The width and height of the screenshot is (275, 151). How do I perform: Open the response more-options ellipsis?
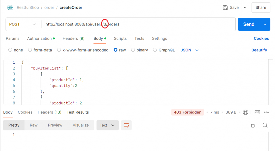coord(266,112)
